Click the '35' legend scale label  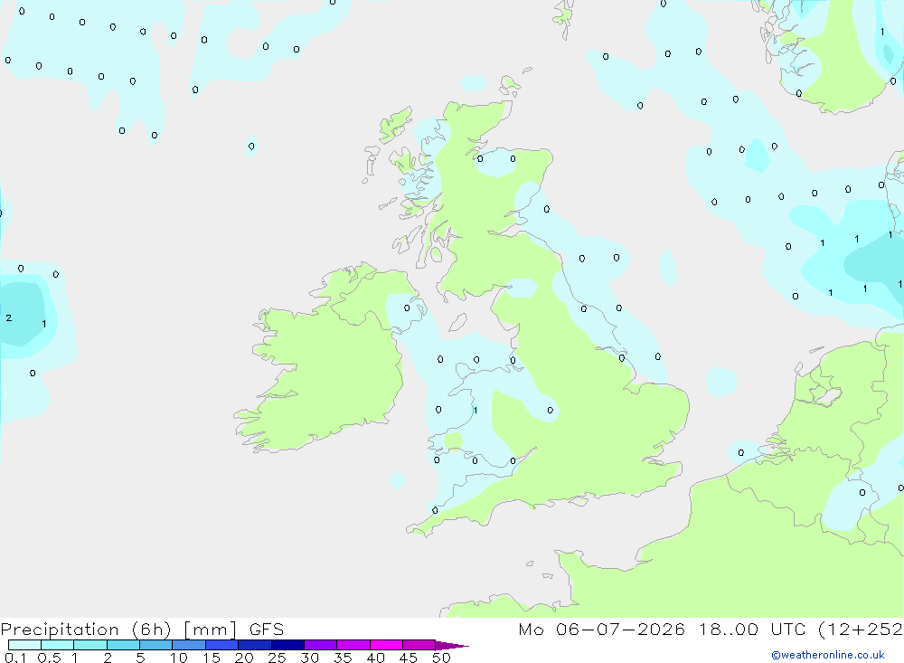(x=343, y=658)
